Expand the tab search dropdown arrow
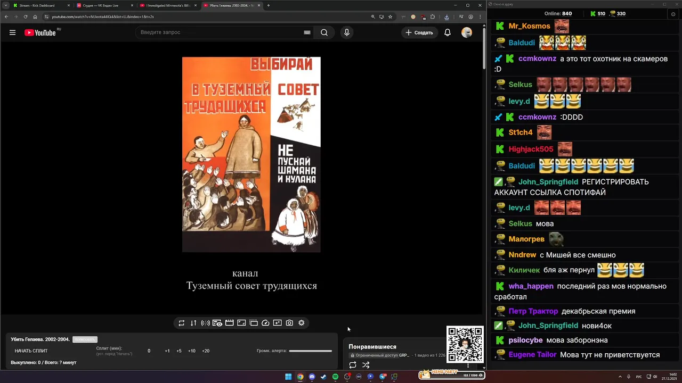The width and height of the screenshot is (682, 383). coord(5,5)
